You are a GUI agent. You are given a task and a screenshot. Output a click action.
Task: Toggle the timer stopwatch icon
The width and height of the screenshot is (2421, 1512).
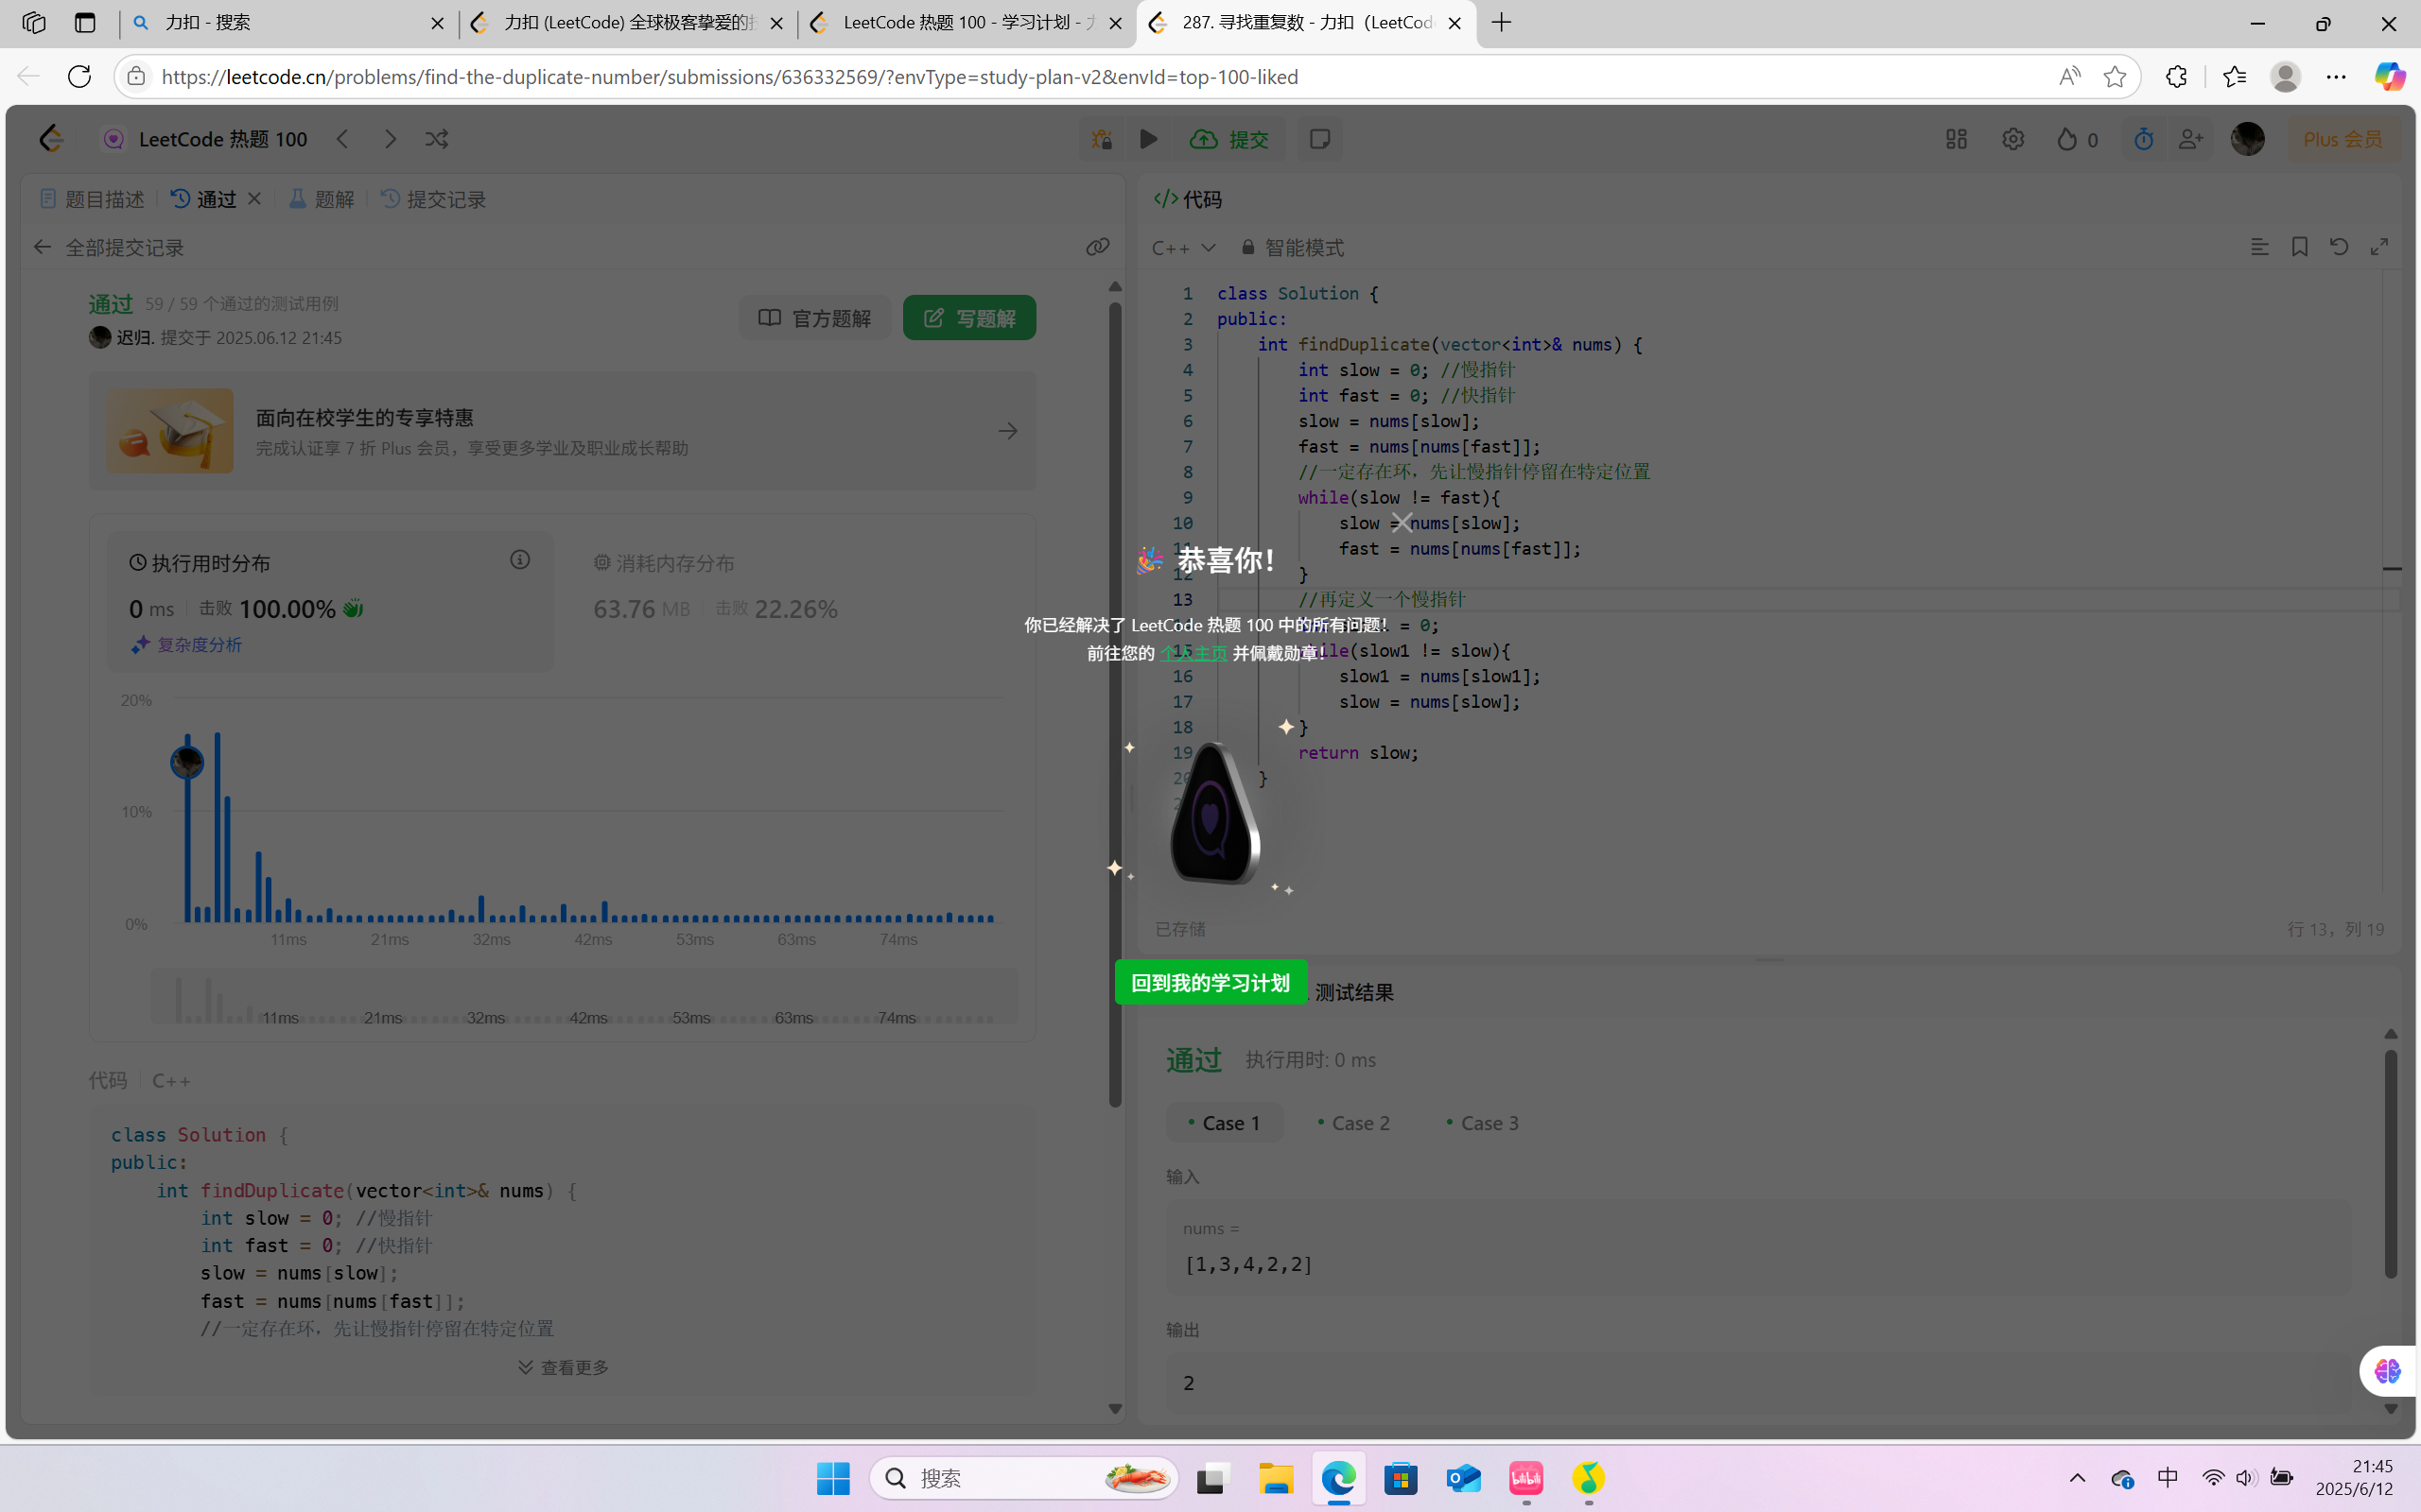coord(2143,139)
